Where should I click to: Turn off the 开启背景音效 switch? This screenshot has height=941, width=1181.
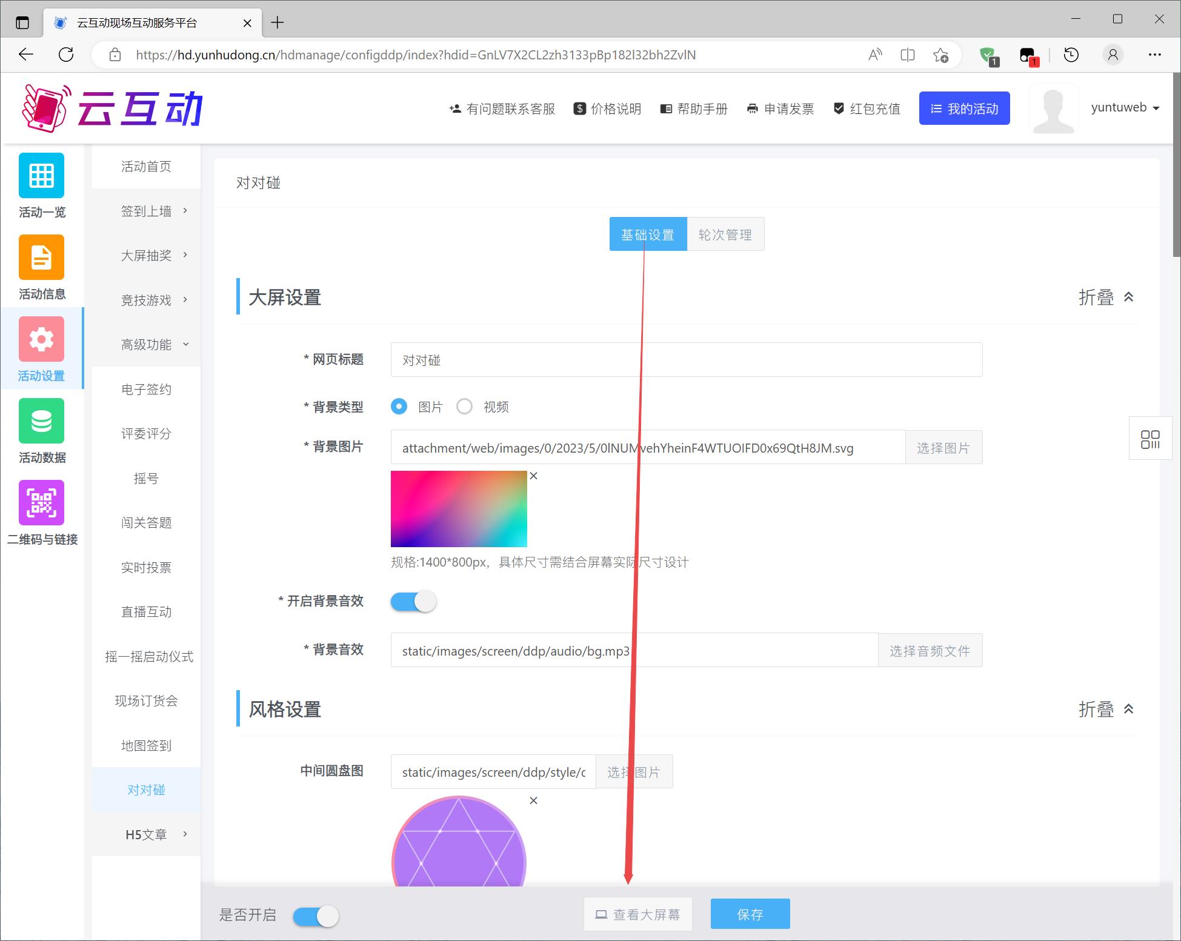point(414,602)
